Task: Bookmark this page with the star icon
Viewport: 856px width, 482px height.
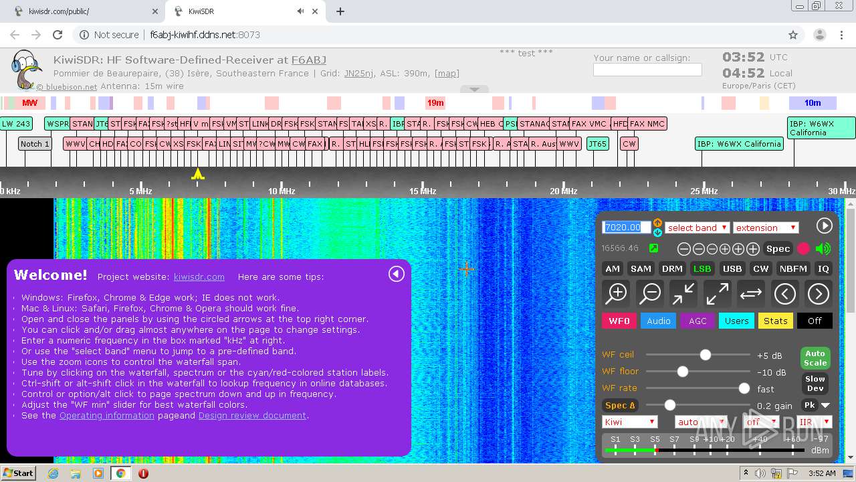Action: [x=793, y=35]
